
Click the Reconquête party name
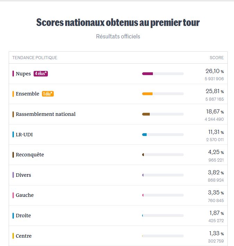(30, 155)
